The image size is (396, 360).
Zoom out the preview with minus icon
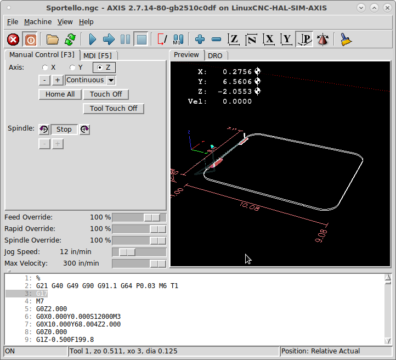point(217,40)
